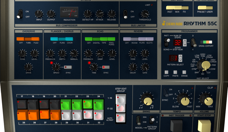Flip the Pattern Group I/II switch

tap(152, 120)
